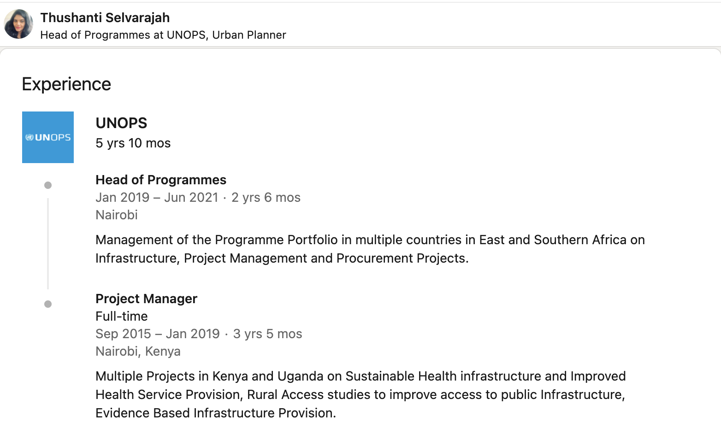Viewport: 721px width, 434px height.
Task: Click the profile headline under the name
Action: pyautogui.click(x=163, y=35)
